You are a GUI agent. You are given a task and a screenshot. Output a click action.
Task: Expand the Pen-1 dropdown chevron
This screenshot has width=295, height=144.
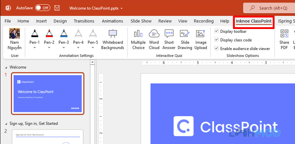35,48
